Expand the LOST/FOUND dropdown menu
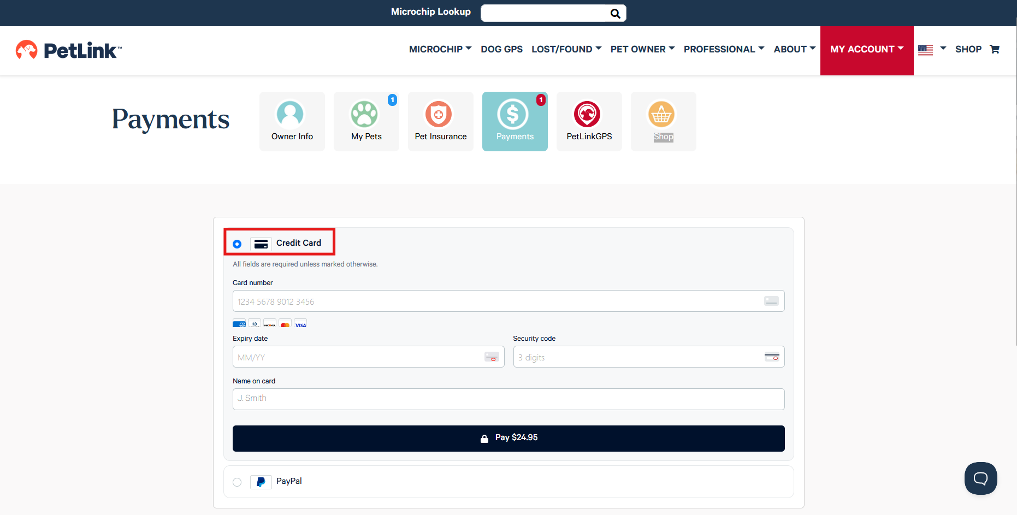The width and height of the screenshot is (1017, 515). tap(566, 49)
